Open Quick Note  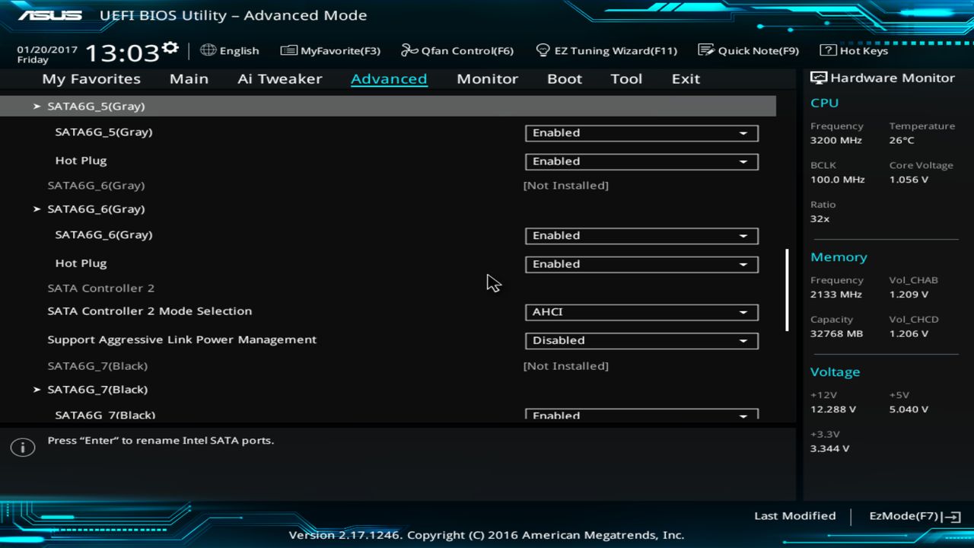click(750, 50)
